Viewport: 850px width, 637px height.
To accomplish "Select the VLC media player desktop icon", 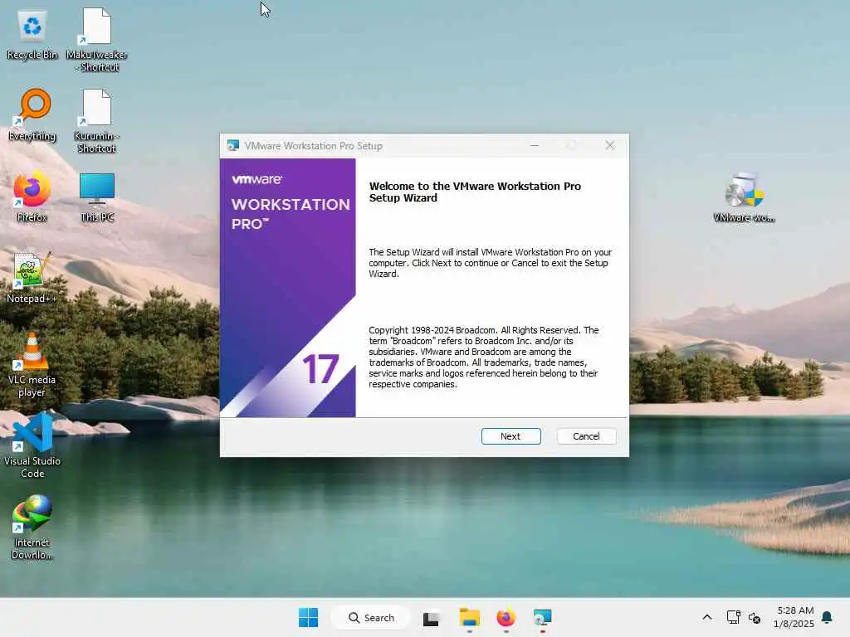I will click(32, 365).
